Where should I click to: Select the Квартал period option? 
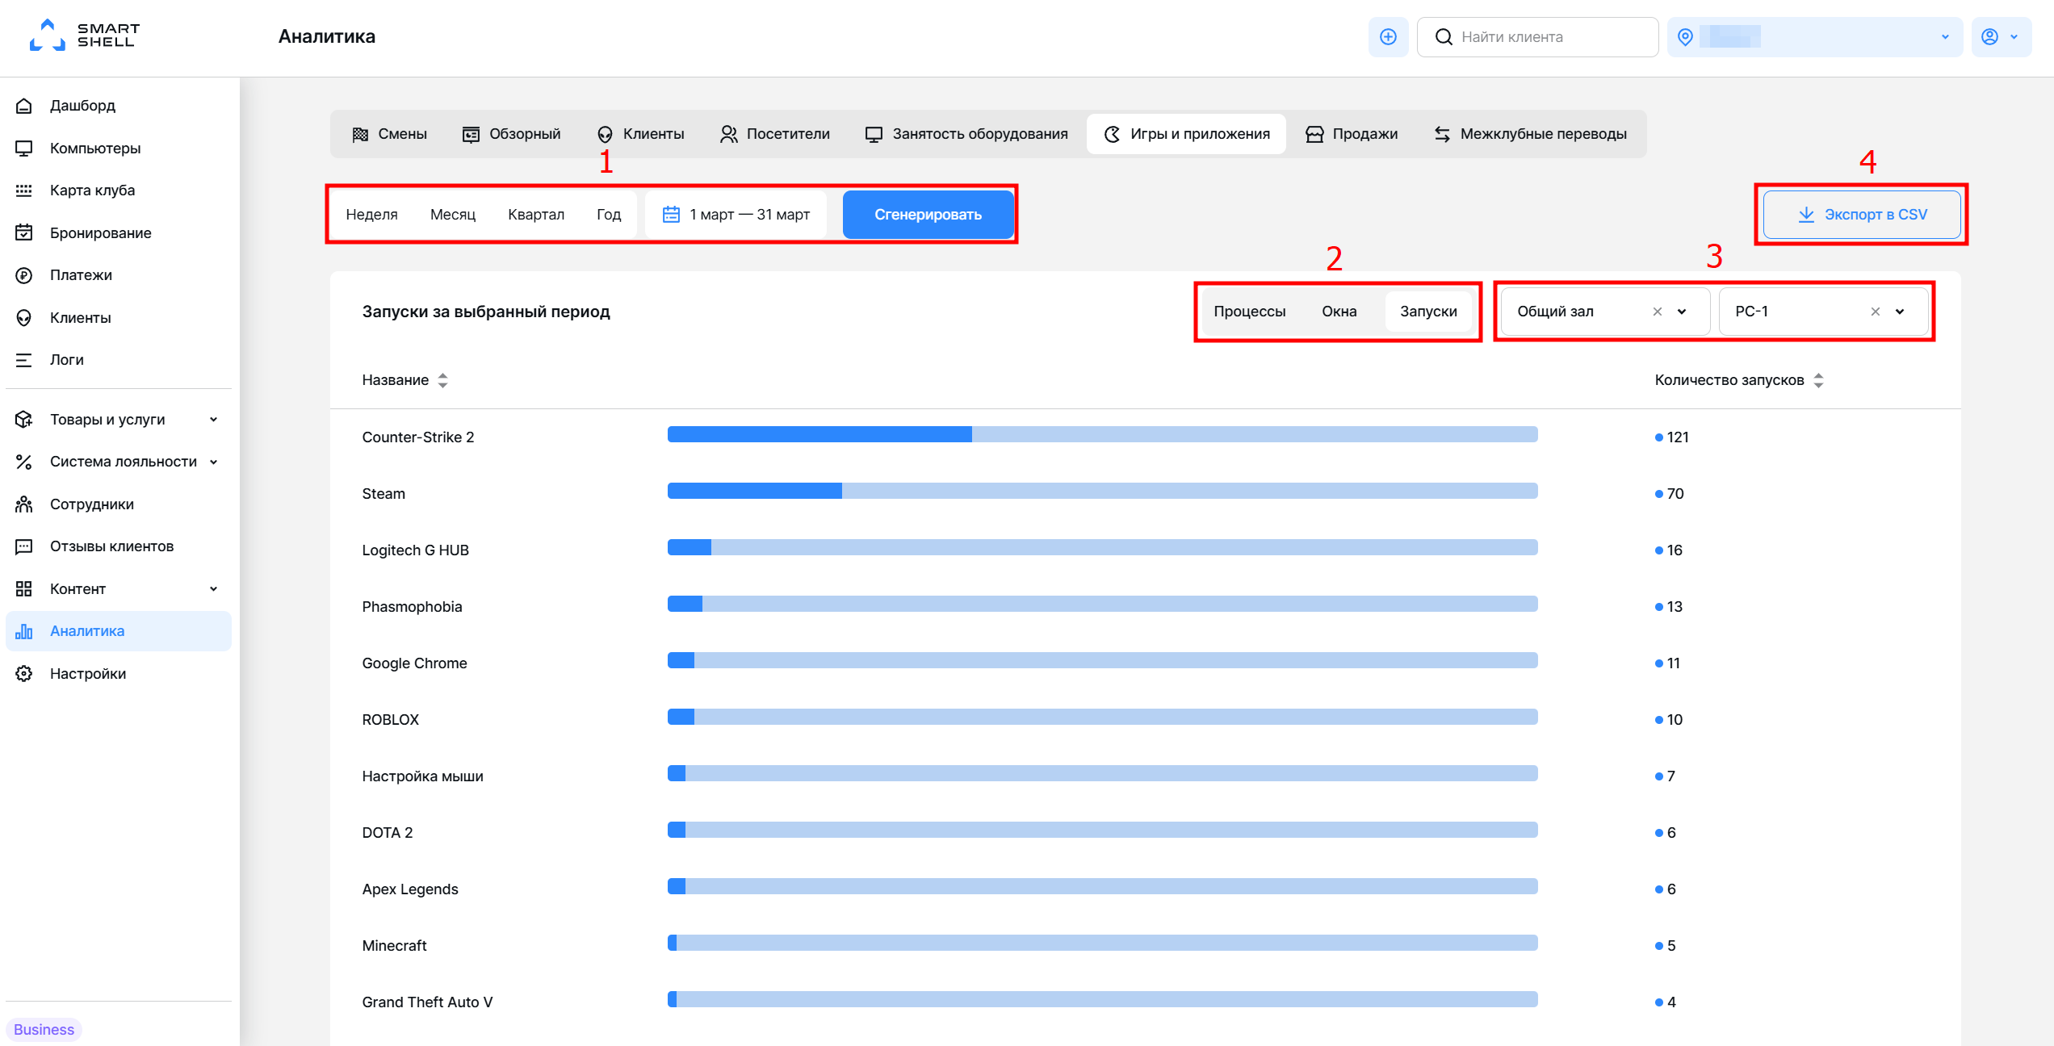pyautogui.click(x=536, y=215)
